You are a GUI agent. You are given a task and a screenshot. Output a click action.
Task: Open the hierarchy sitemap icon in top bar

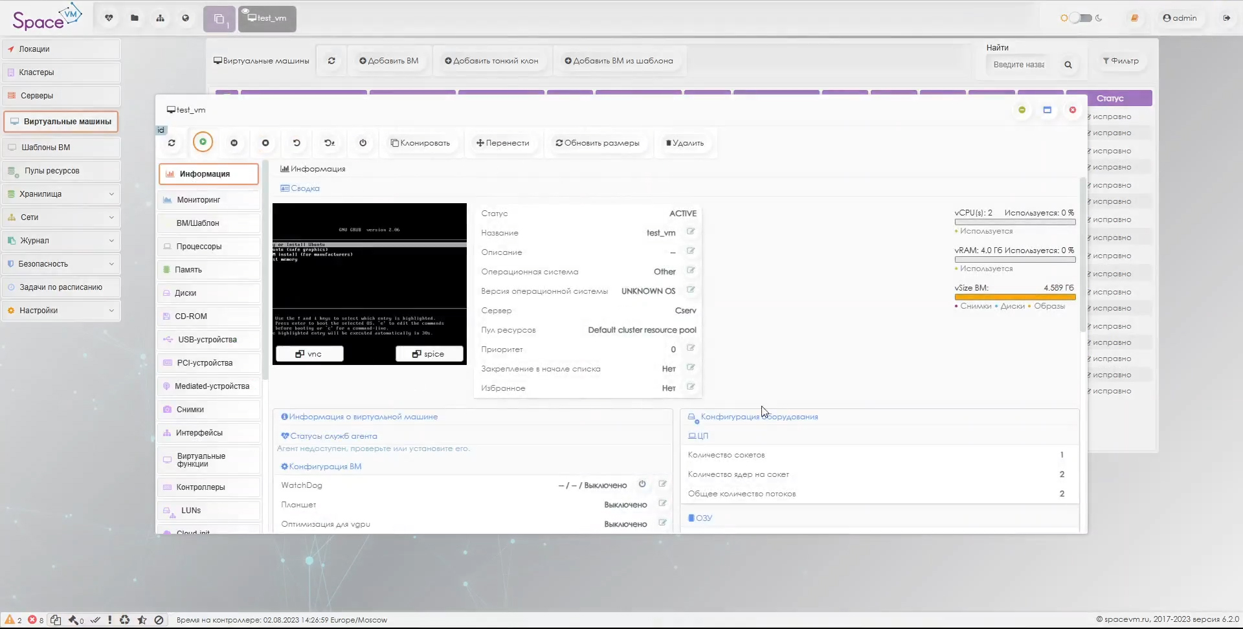tap(160, 18)
